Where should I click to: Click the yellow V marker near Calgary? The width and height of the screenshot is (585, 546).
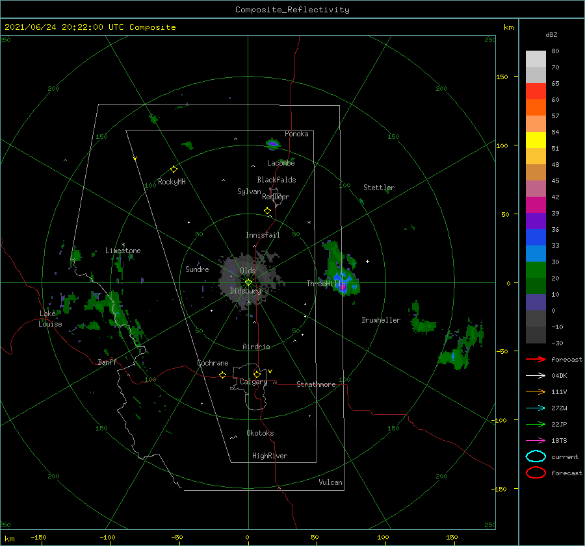tap(270, 371)
